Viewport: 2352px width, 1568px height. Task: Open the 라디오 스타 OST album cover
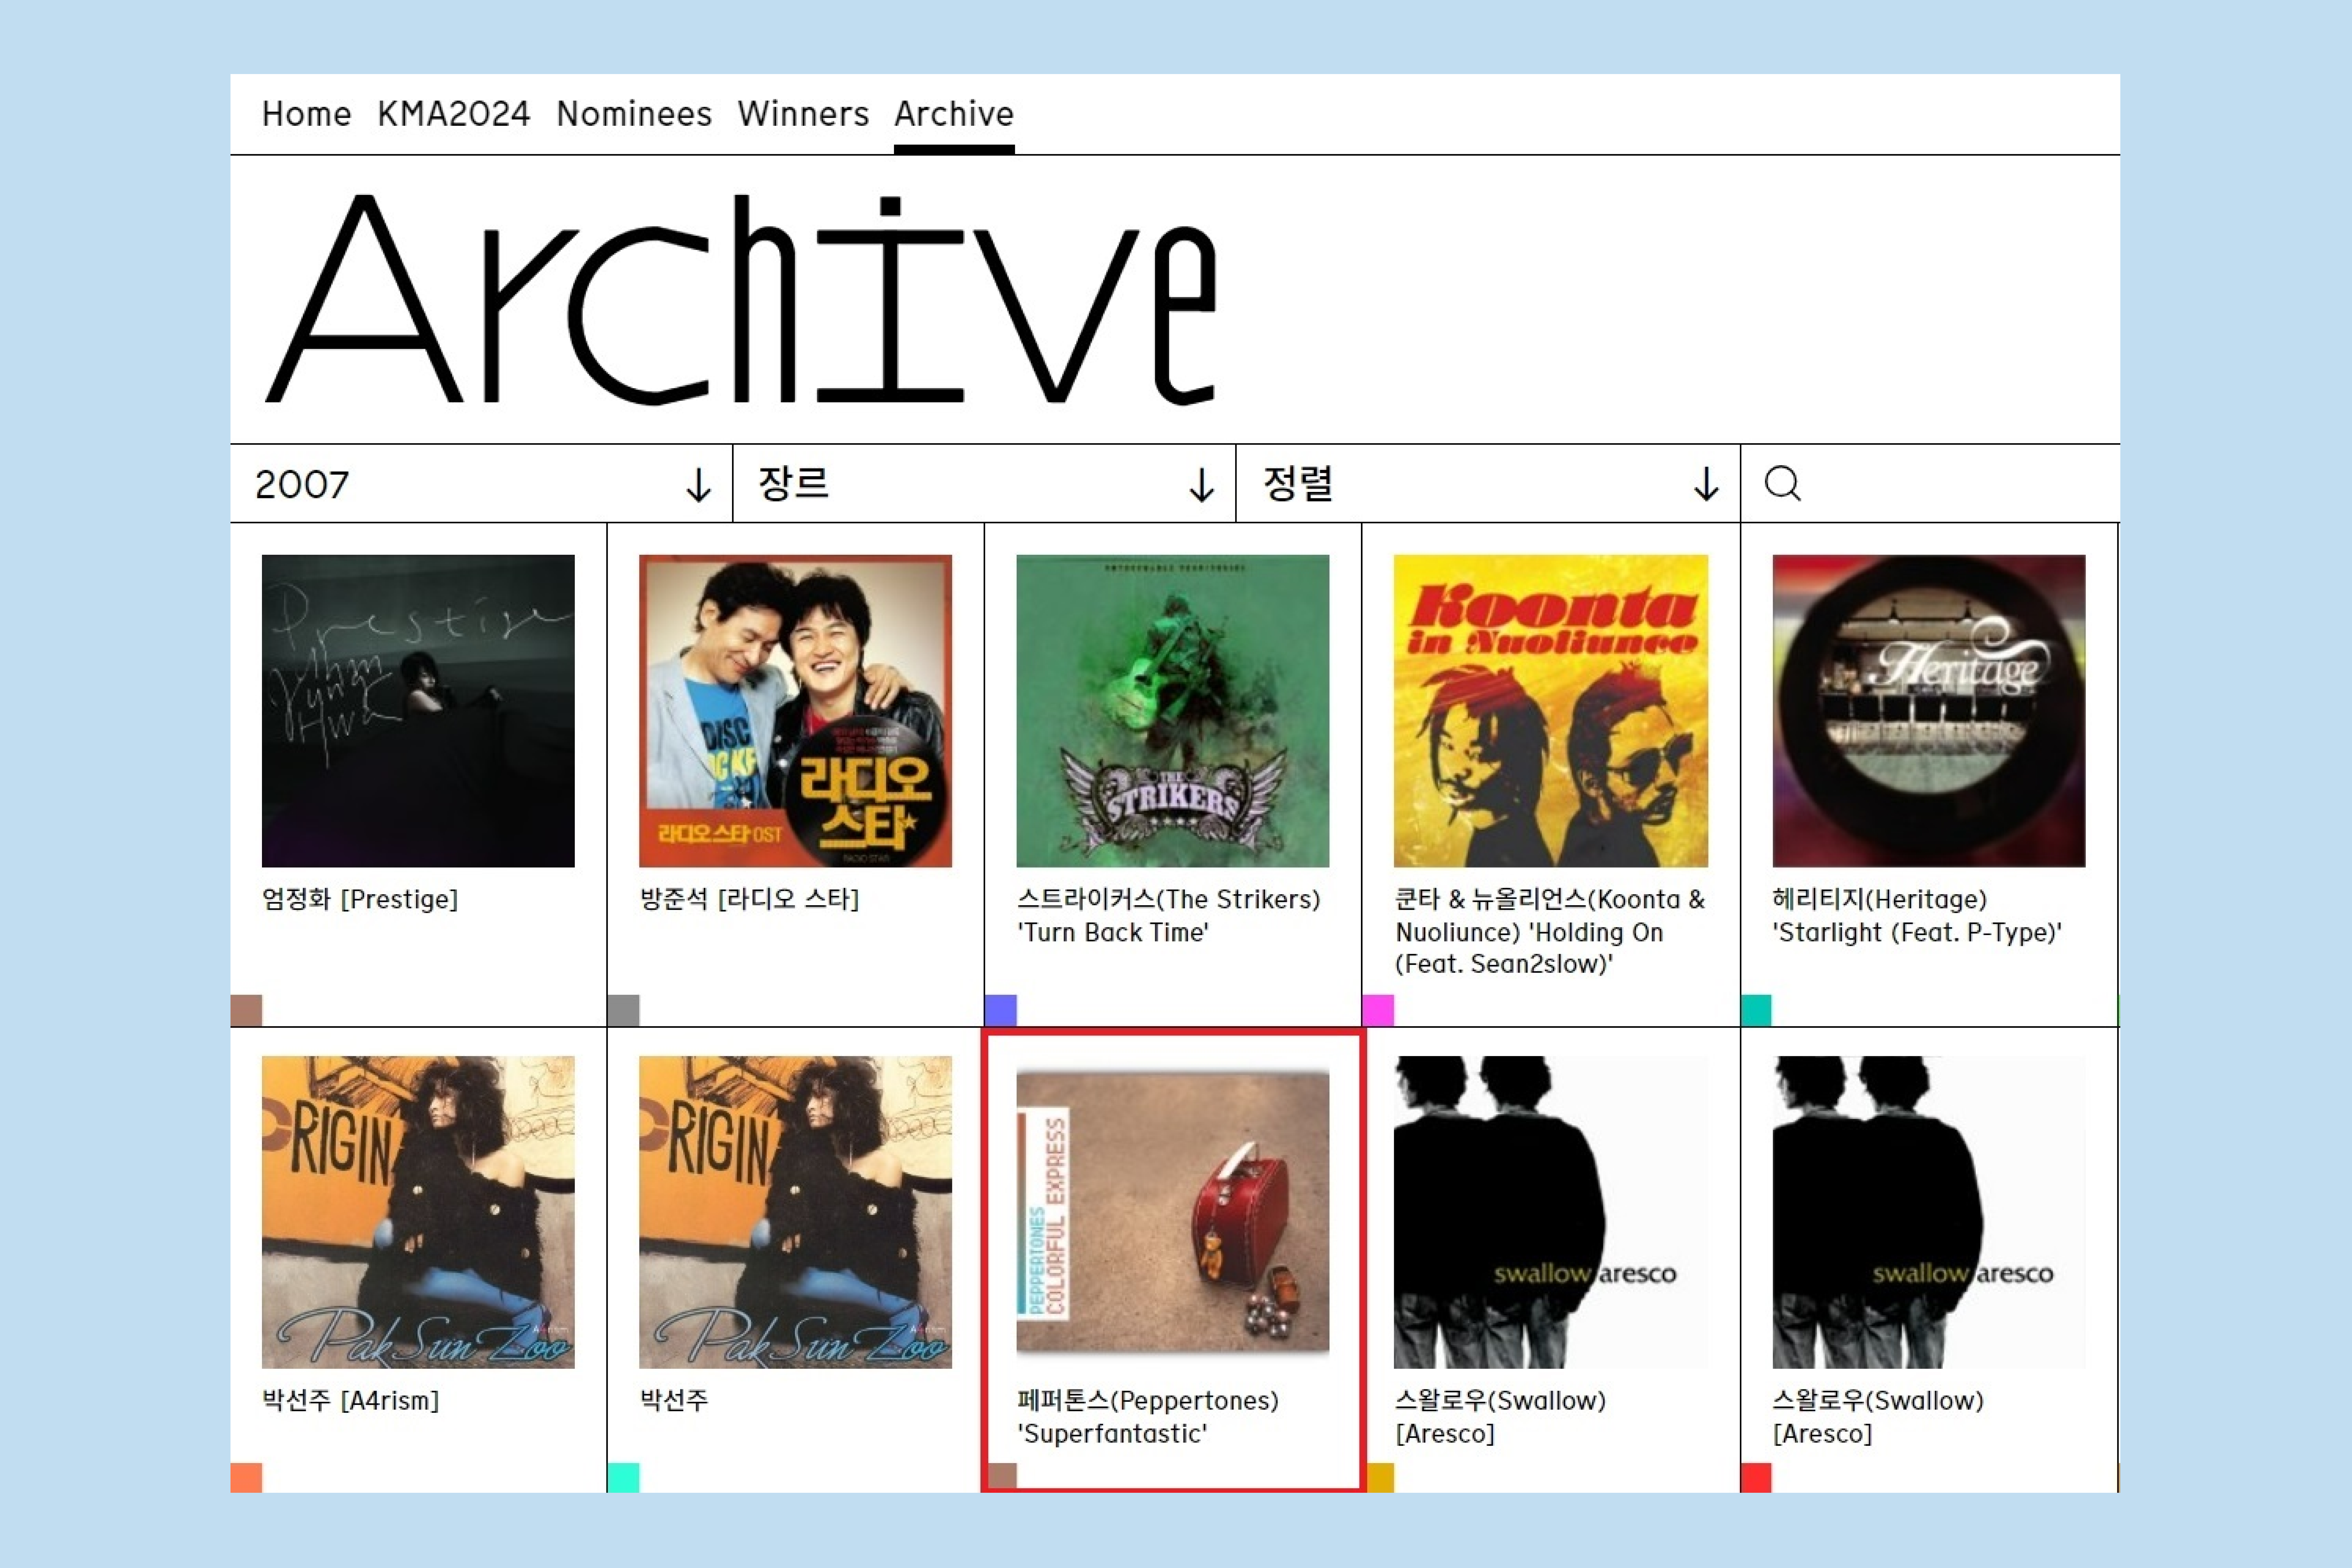point(795,711)
